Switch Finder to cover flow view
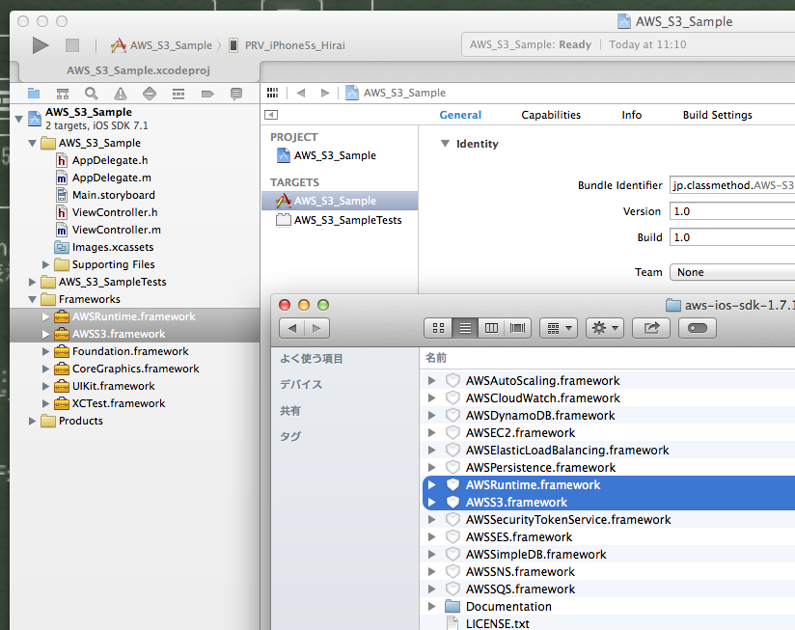The image size is (795, 630). coord(517,328)
